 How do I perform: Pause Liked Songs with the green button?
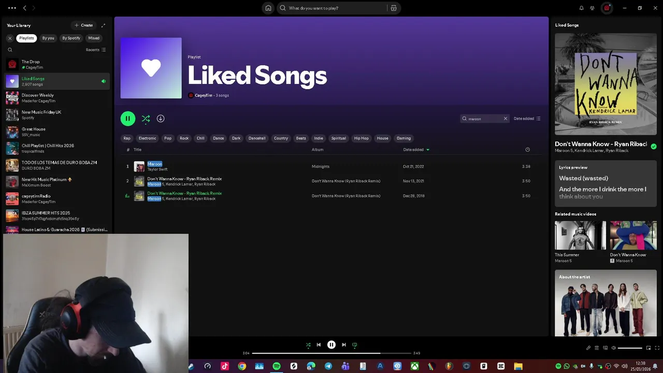tap(128, 119)
